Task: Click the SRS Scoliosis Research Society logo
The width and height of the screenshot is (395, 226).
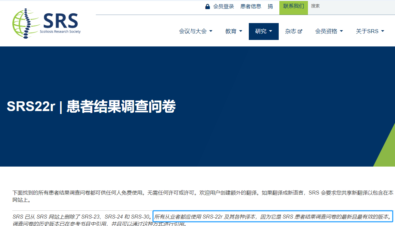Action: coord(46,23)
